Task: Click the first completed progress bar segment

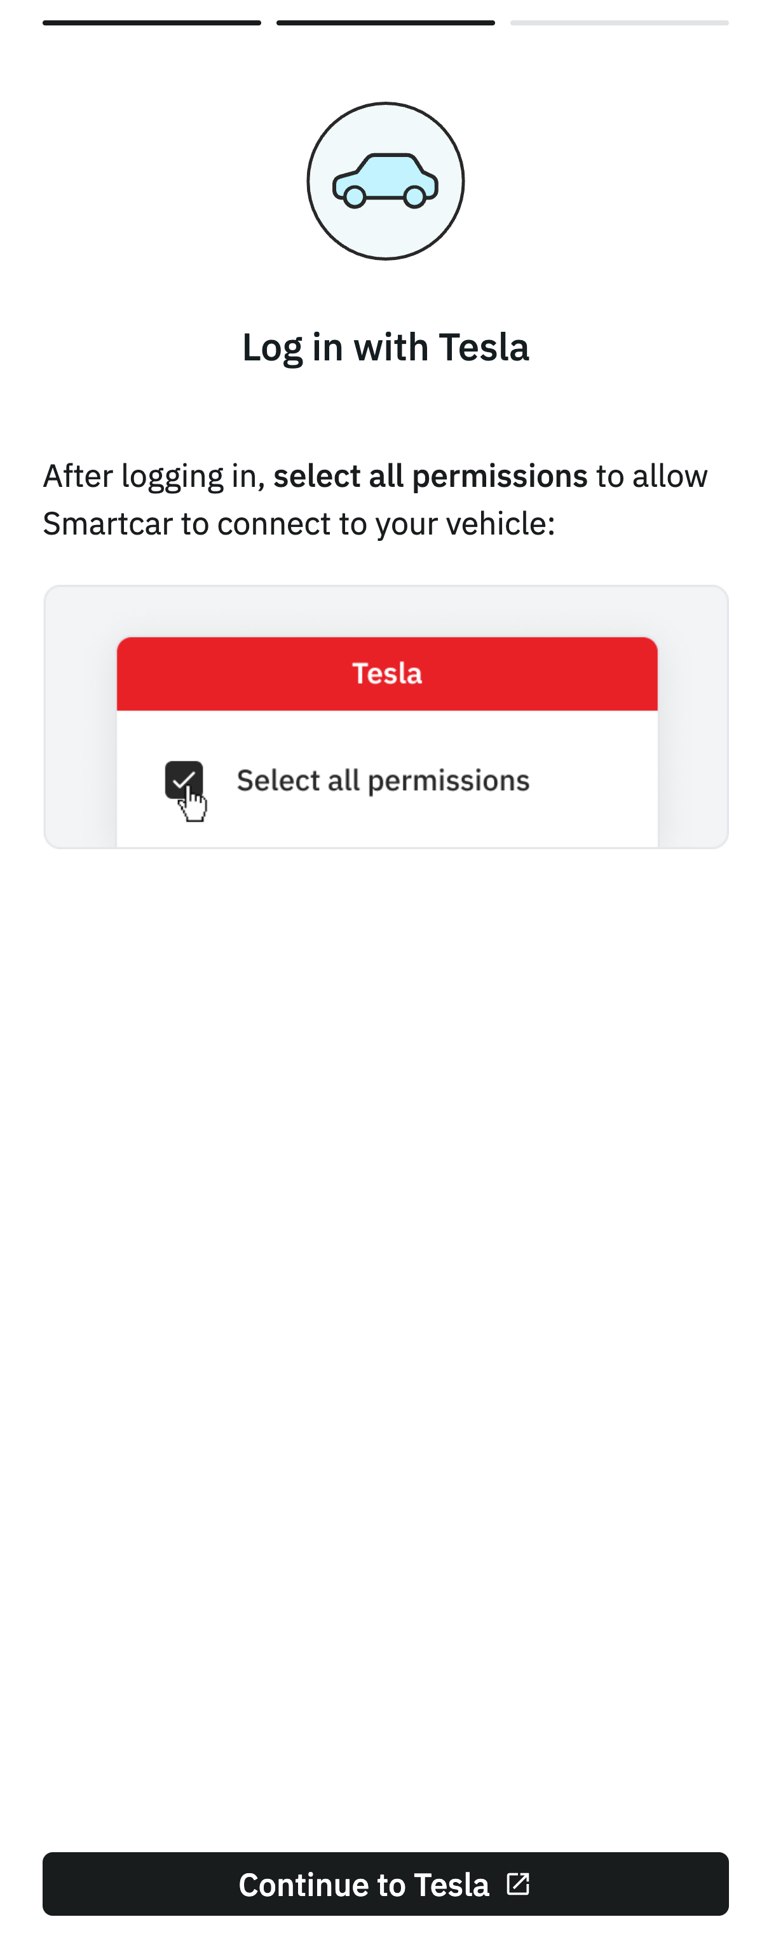Action: point(153,22)
